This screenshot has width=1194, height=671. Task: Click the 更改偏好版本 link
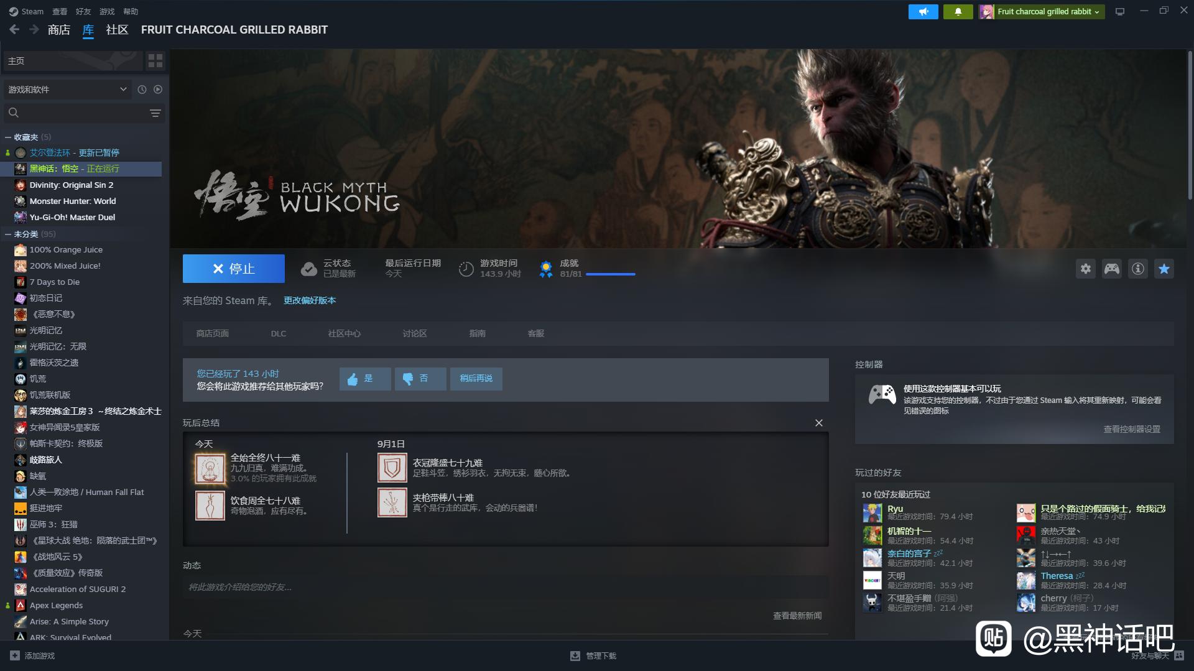(310, 300)
